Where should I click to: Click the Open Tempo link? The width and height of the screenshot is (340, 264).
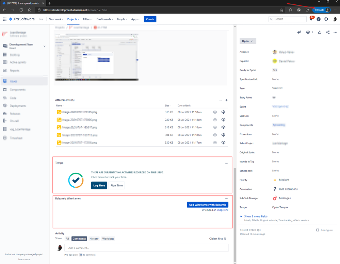[280, 207]
